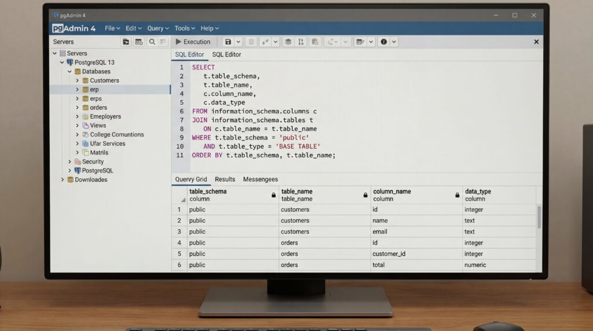Click the paste clipboard icon in the toolbar

(314, 42)
